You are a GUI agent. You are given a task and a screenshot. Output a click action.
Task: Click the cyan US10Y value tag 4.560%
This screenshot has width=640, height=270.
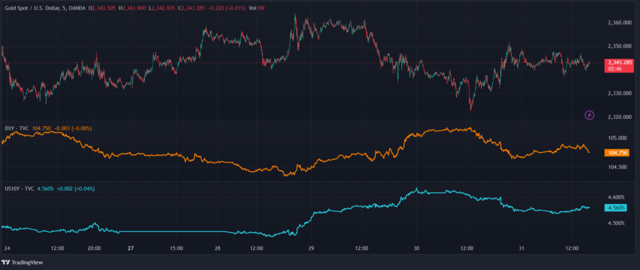(617, 207)
